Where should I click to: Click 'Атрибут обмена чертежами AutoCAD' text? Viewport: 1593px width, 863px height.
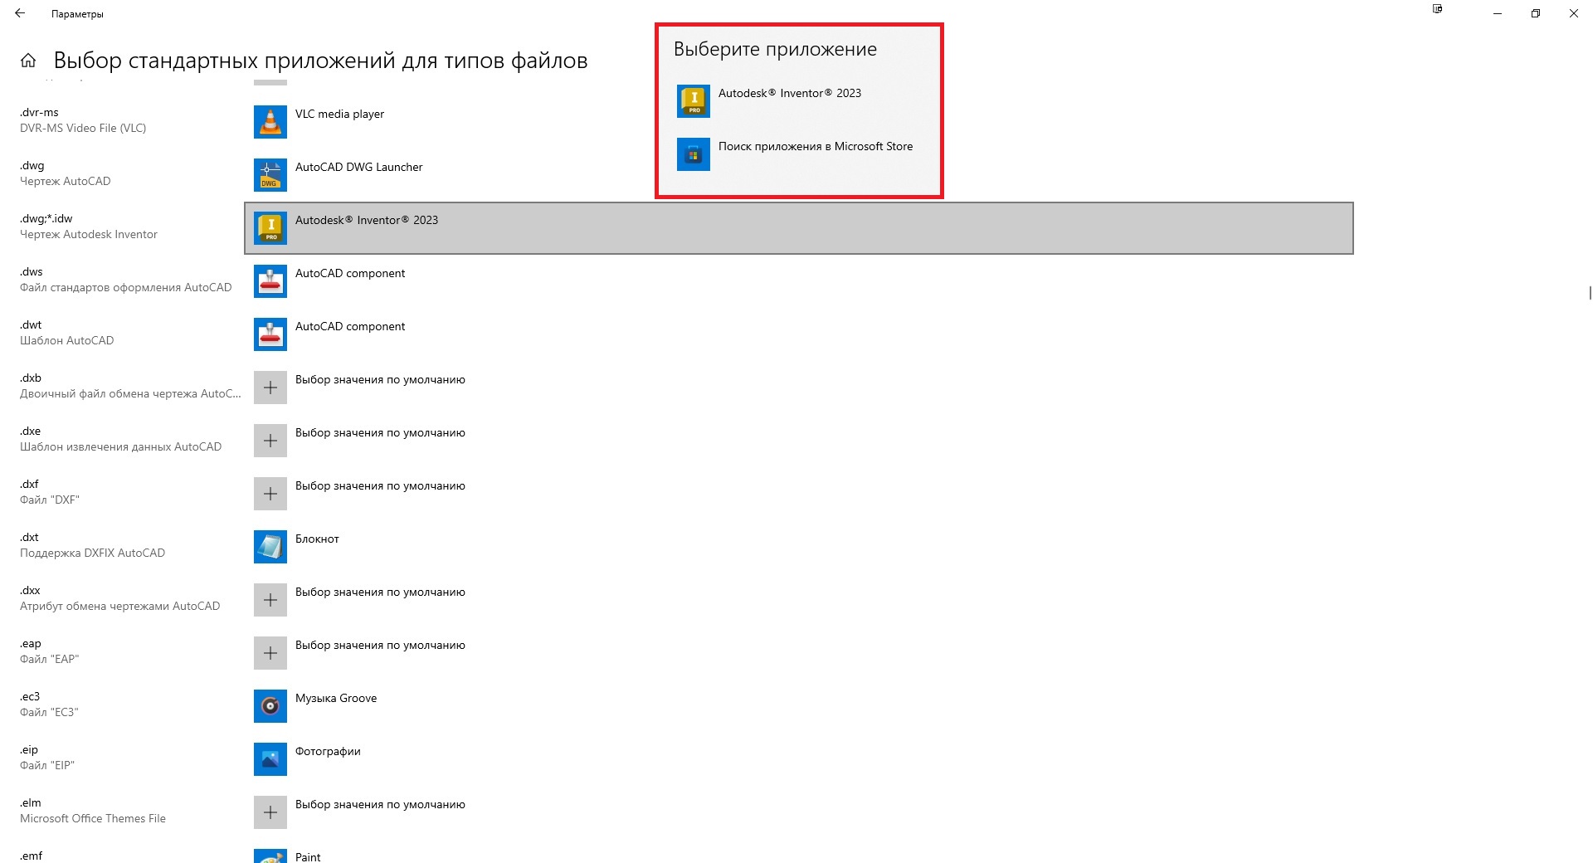point(120,606)
